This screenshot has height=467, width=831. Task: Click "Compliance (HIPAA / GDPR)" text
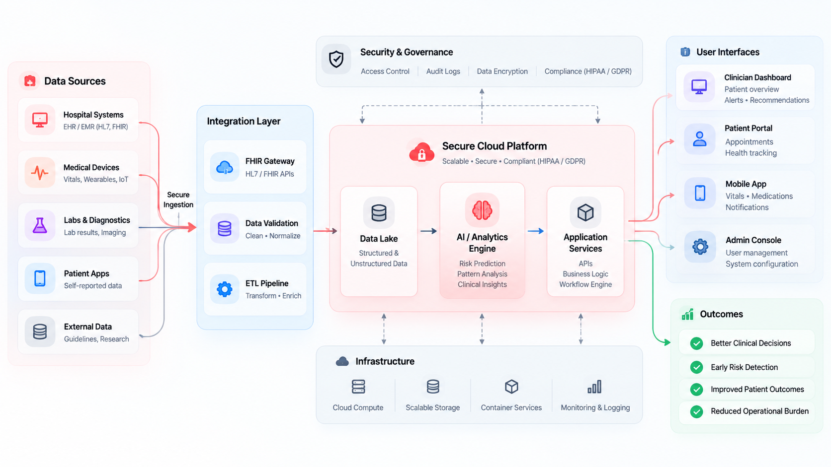[588, 71]
